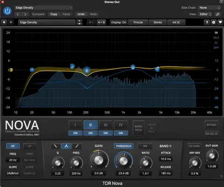Image resolution: width=224 pixels, height=187 pixels.
Task: Open the Side Chain None dropdown
Action: [x=209, y=7]
